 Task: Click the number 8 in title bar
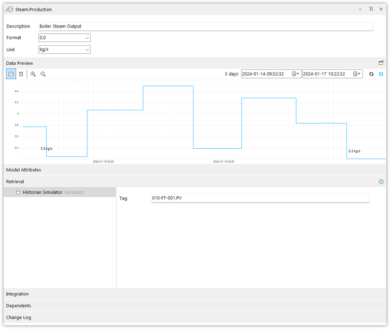tap(360, 9)
